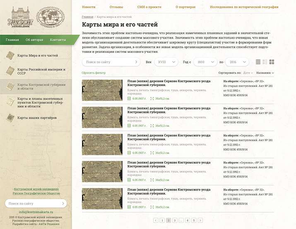Open Исследования по исторической географии
This screenshot has width=296, height=229.
(x=244, y=7)
